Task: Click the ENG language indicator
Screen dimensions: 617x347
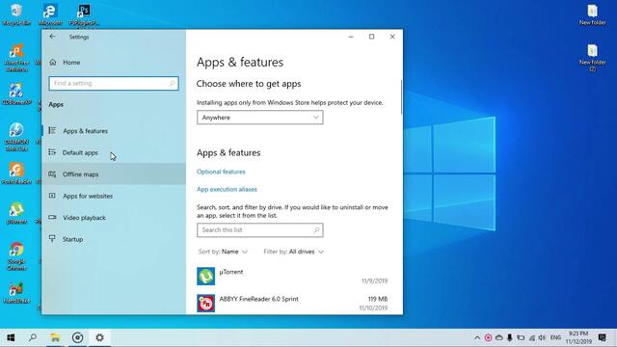Action: 555,337
